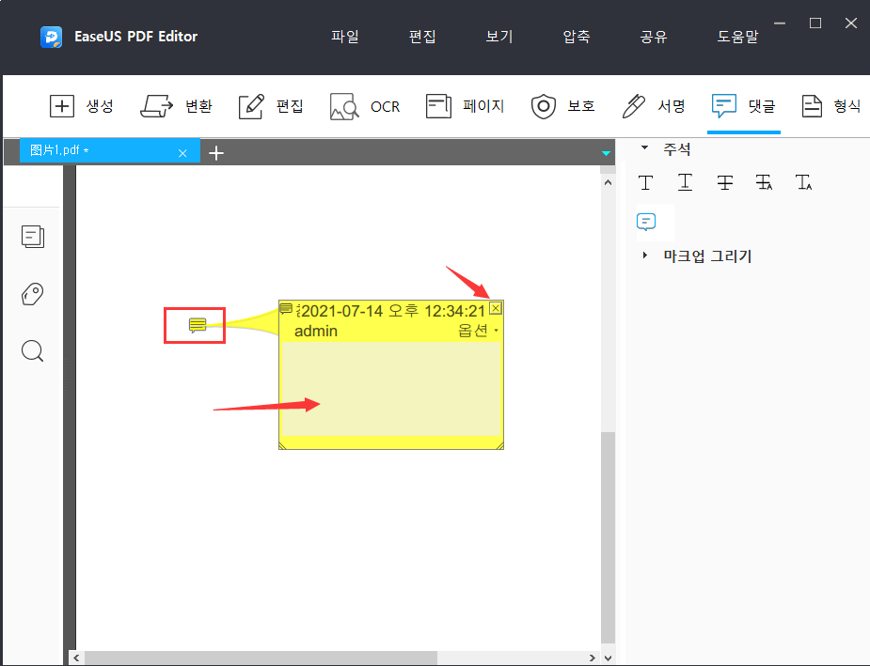Collapse the 주석 annotation section

[x=645, y=147]
